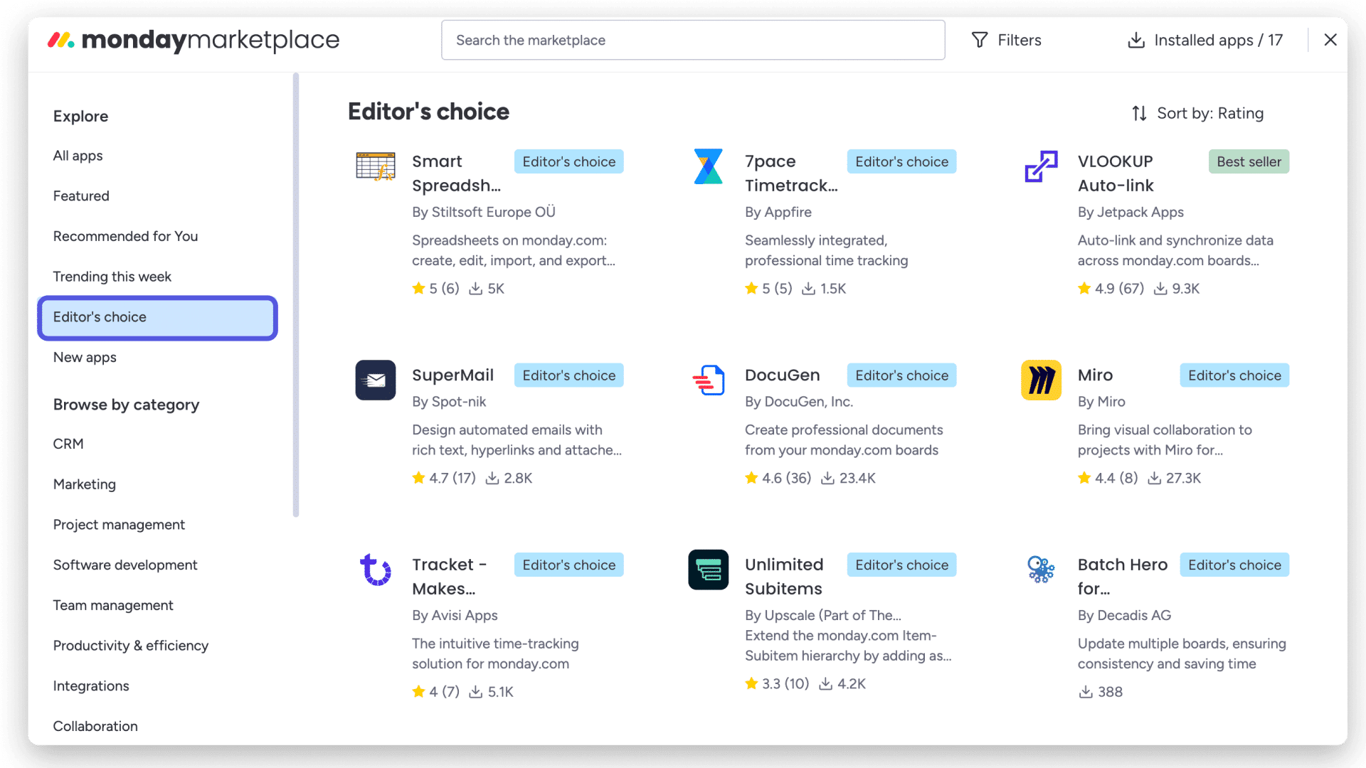Browse the Software development category
Image resolution: width=1366 pixels, height=768 pixels.
(125, 565)
